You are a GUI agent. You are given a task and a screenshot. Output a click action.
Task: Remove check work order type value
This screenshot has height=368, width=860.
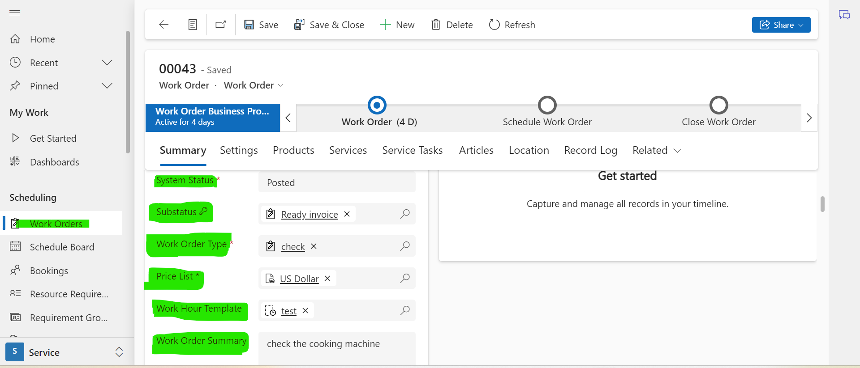point(314,246)
